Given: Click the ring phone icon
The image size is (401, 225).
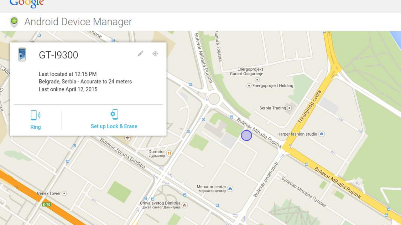Looking at the screenshot, I should pos(35,115).
